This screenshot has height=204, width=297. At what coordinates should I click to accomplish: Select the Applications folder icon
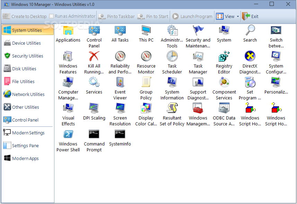[x=68, y=30]
